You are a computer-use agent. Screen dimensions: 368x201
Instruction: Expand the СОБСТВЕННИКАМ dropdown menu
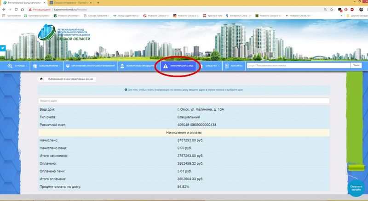click(49, 66)
